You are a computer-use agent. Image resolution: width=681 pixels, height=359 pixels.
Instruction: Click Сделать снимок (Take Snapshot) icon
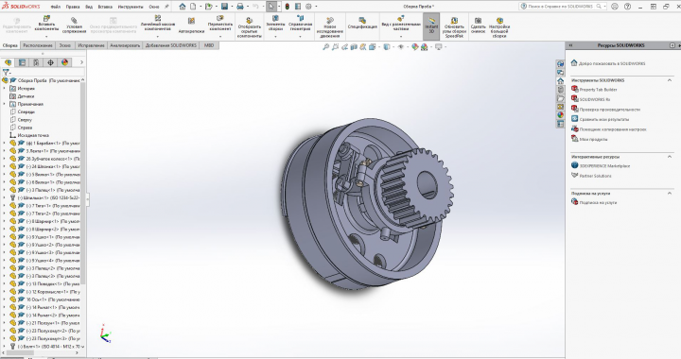[x=479, y=20]
